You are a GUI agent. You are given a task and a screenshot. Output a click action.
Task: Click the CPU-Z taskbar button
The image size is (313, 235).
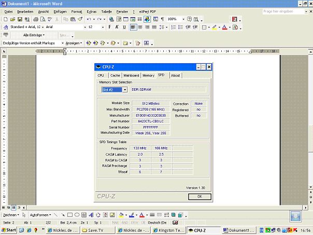[x=204, y=230]
